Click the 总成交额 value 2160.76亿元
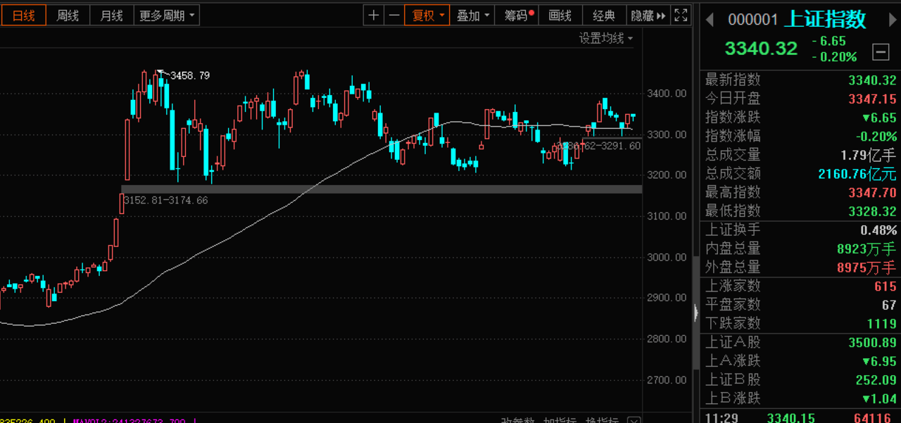Screen dimensions: 901x423 pos(857,174)
